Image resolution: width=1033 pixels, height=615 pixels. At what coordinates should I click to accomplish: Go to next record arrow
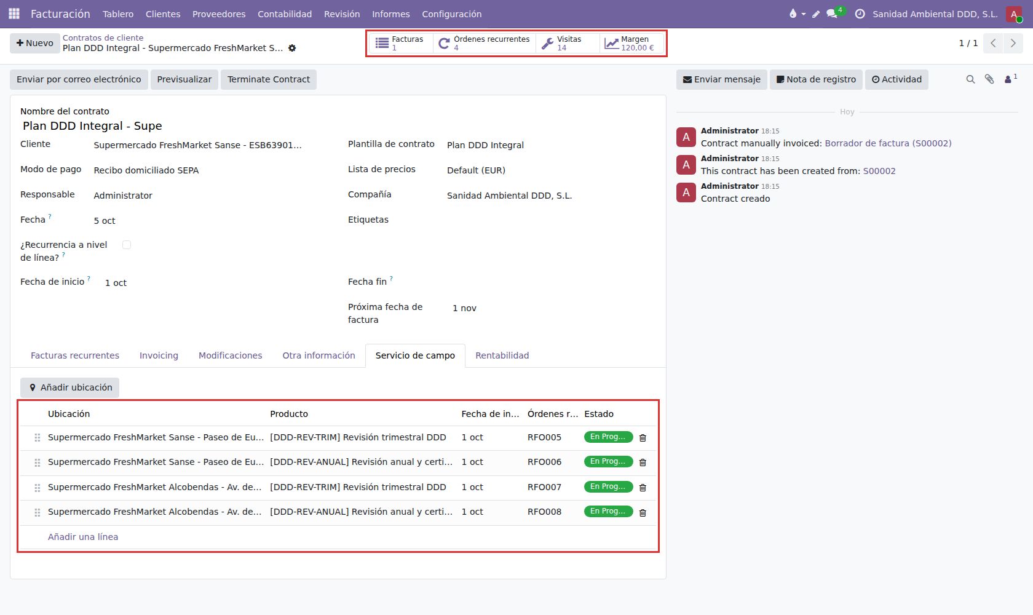click(1013, 43)
